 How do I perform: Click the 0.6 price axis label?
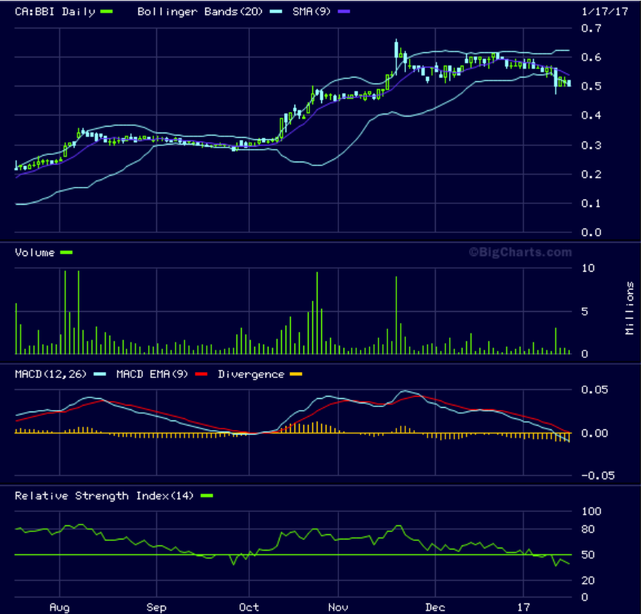[x=591, y=57]
